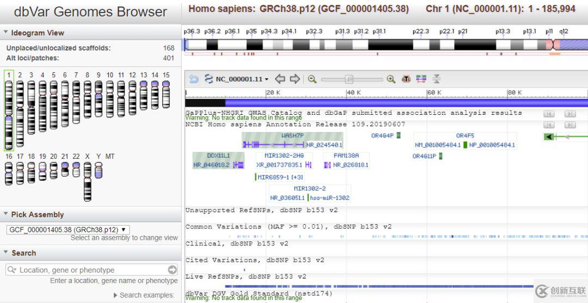Click transcript NR_024540.1

pyautogui.click(x=324, y=145)
